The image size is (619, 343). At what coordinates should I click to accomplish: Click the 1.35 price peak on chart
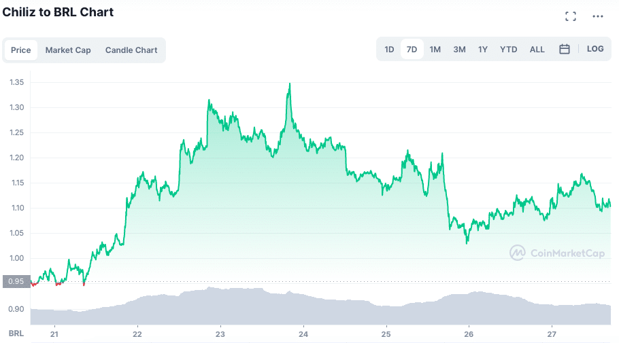(290, 84)
